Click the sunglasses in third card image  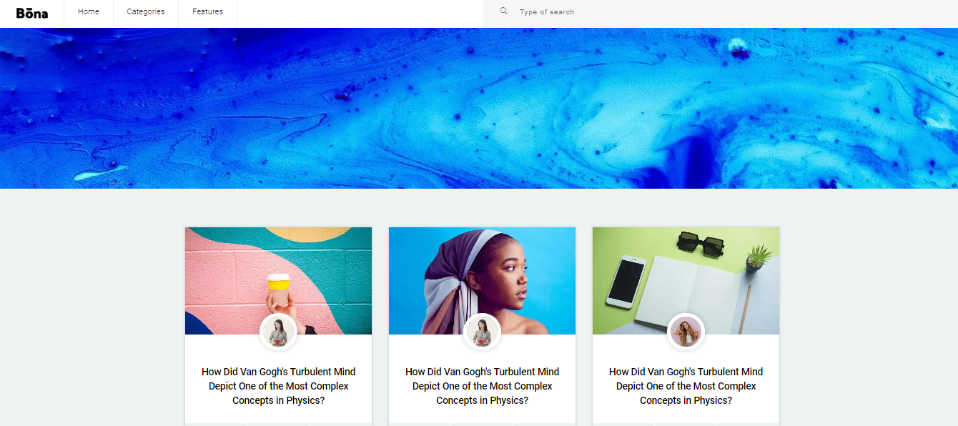[700, 242]
